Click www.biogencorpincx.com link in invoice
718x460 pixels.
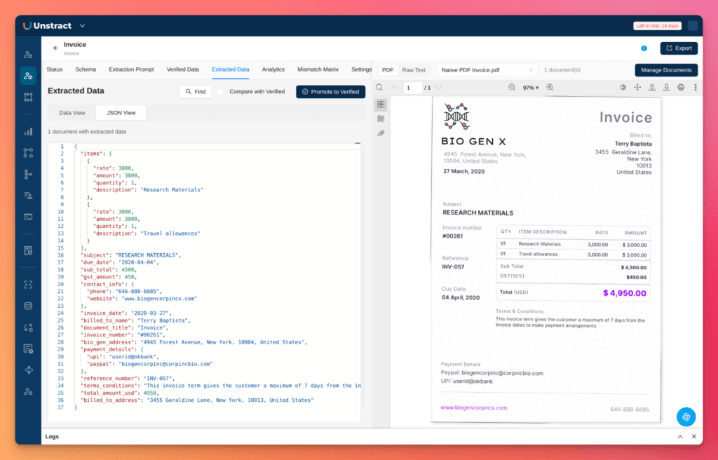click(473, 408)
